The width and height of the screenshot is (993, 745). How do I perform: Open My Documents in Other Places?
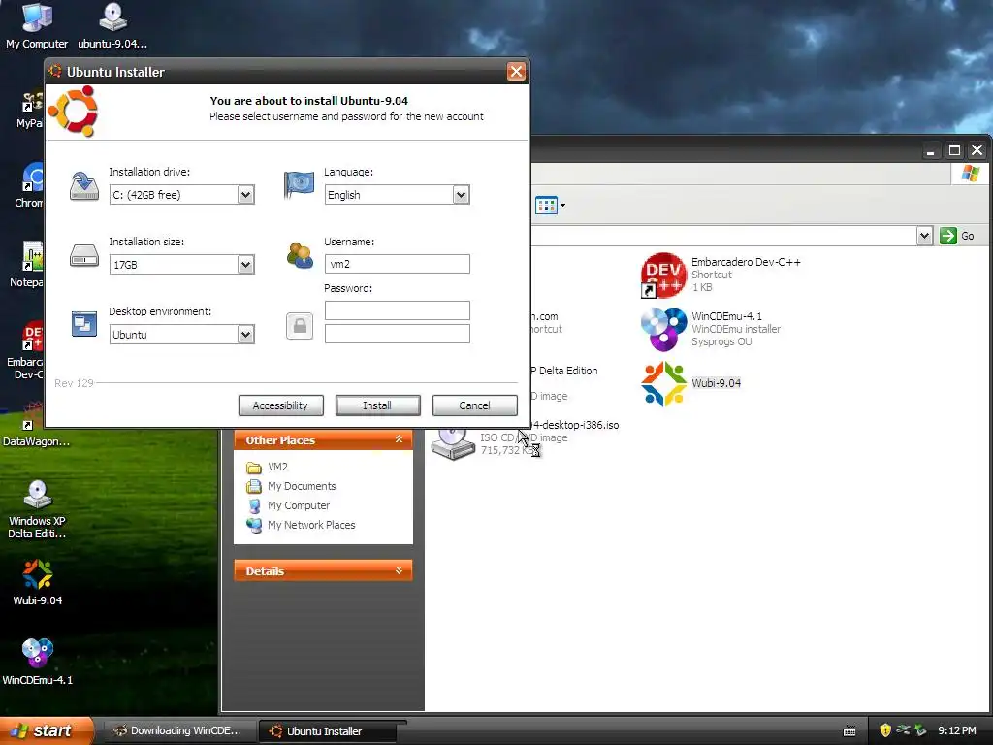coord(302,486)
